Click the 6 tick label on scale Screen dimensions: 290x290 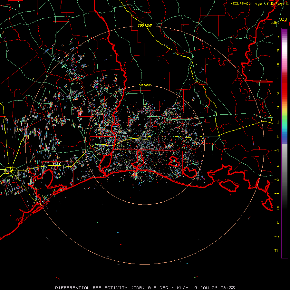click(278, 51)
